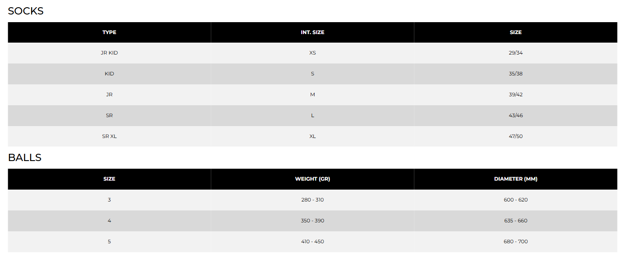This screenshot has height=262, width=626.
Task: Click the 280 - 310 weight cell
Action: click(x=312, y=200)
